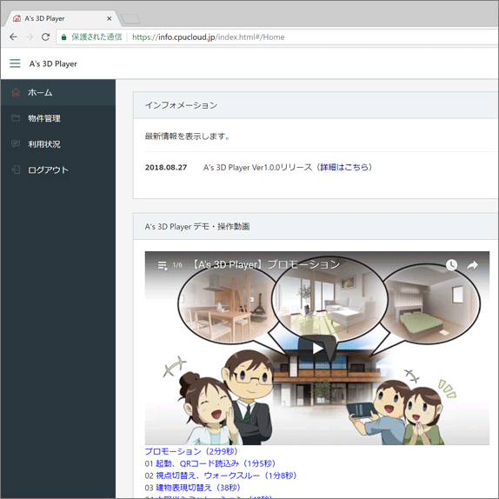This screenshot has width=499, height=499.
Task: Open the 詳細はこちら link
Action: click(344, 167)
